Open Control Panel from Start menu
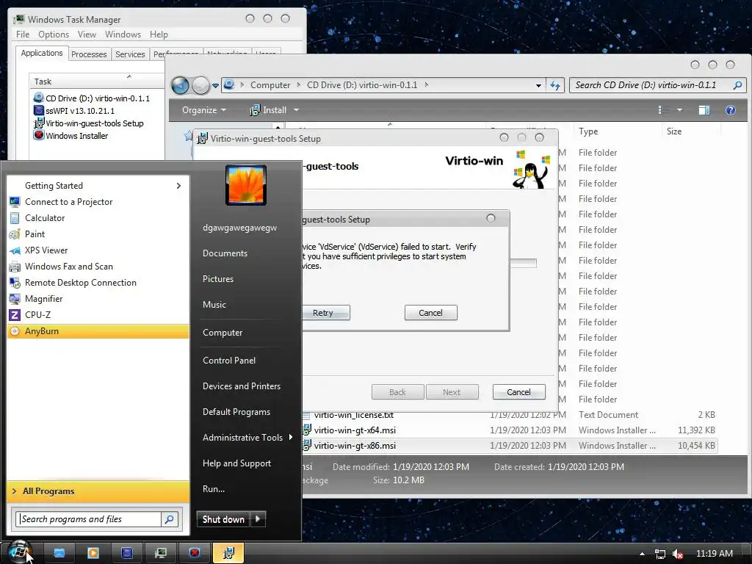752x564 pixels. pyautogui.click(x=229, y=361)
